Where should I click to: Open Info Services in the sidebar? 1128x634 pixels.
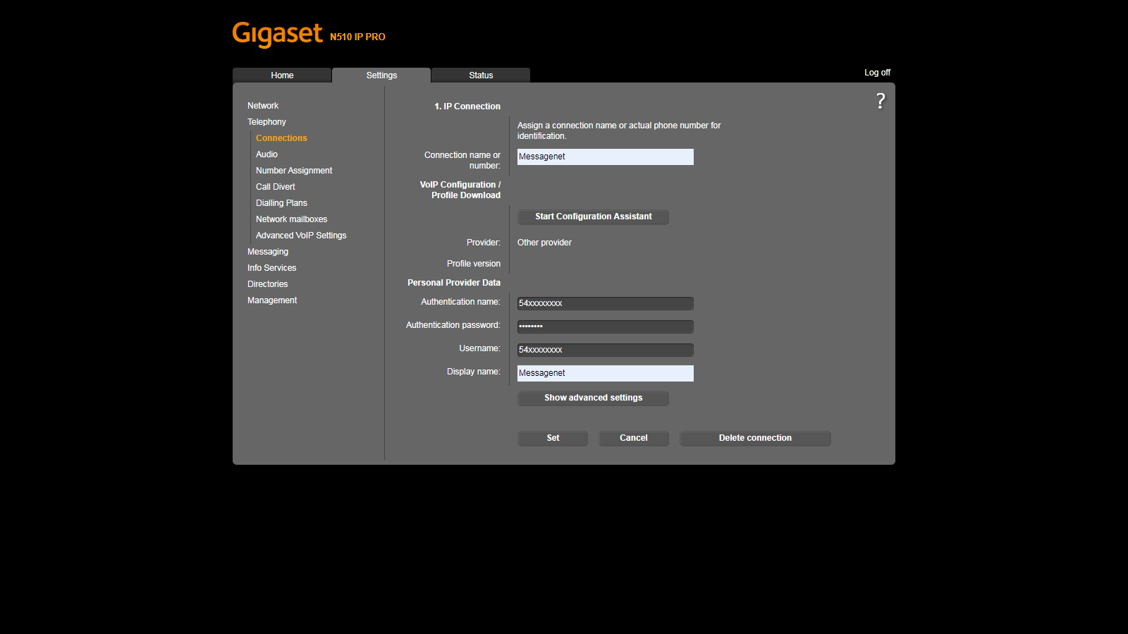point(271,268)
